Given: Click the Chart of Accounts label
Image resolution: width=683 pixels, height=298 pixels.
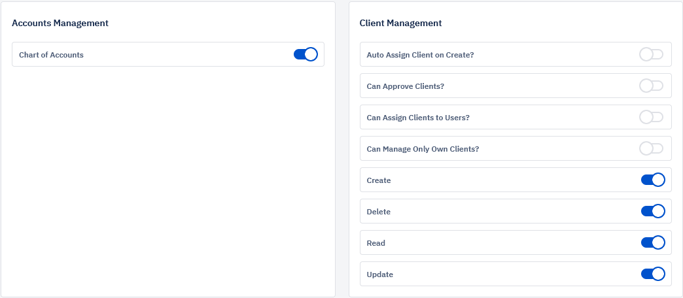Looking at the screenshot, I should (52, 55).
